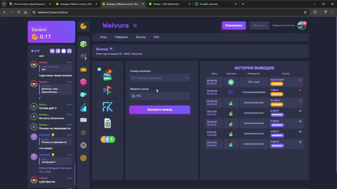This screenshot has height=189, width=337.
Task: View details of the 6 420 ₽ withdrawal
Action: pos(300,111)
